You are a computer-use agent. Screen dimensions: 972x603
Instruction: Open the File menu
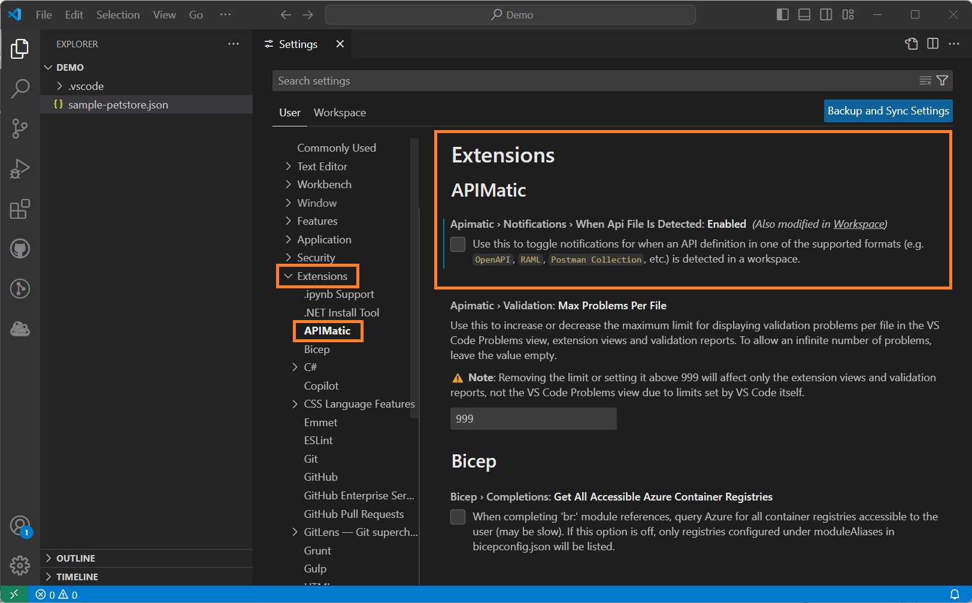44,15
